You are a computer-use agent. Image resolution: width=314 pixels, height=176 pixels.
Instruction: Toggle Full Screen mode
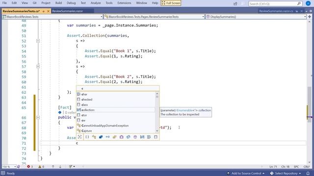coord(171,3)
